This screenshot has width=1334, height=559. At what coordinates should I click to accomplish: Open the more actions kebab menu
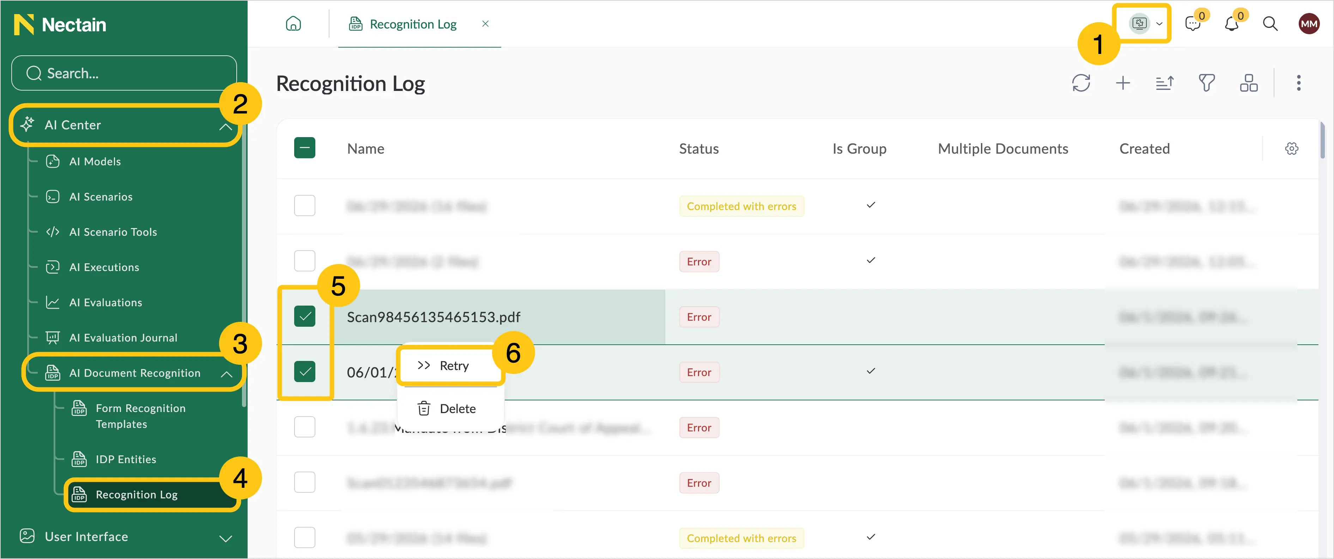pyautogui.click(x=1298, y=83)
